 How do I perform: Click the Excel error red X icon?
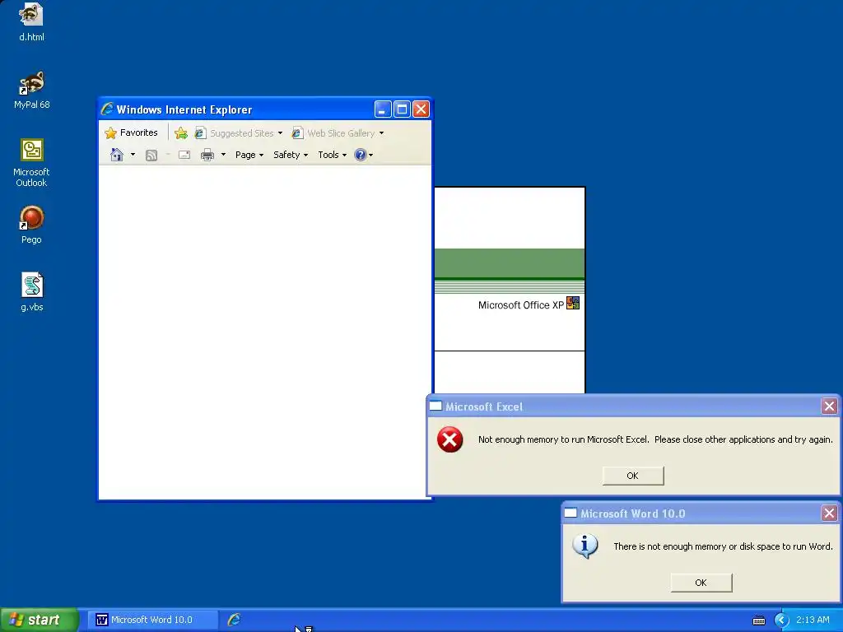[x=450, y=439]
